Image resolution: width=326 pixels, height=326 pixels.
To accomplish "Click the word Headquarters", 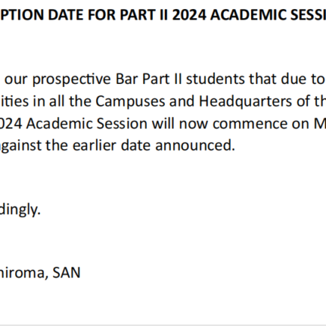I will (245, 102).
